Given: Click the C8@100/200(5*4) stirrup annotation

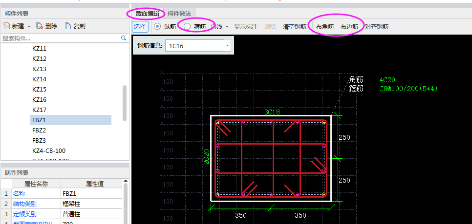Looking at the screenshot, I should (x=408, y=89).
